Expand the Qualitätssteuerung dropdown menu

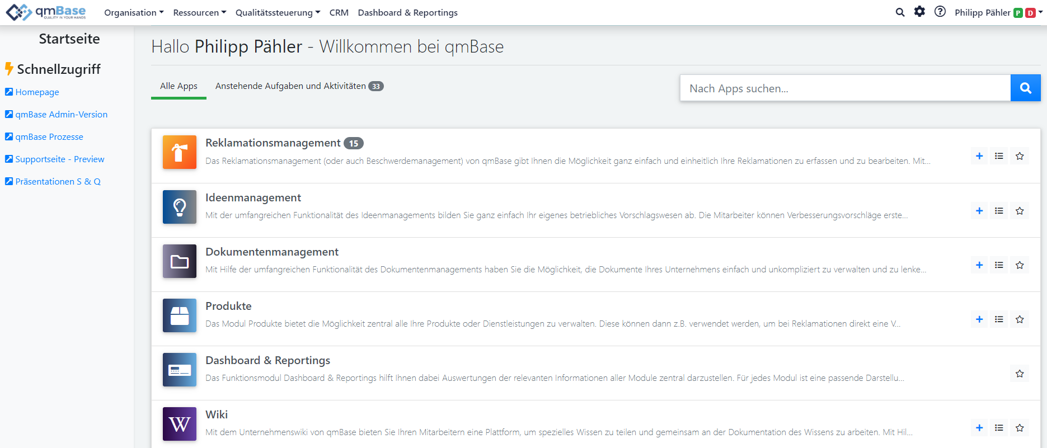pos(278,12)
